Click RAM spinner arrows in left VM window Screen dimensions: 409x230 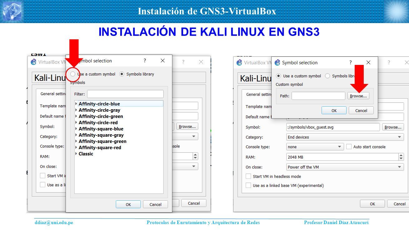coord(195,156)
